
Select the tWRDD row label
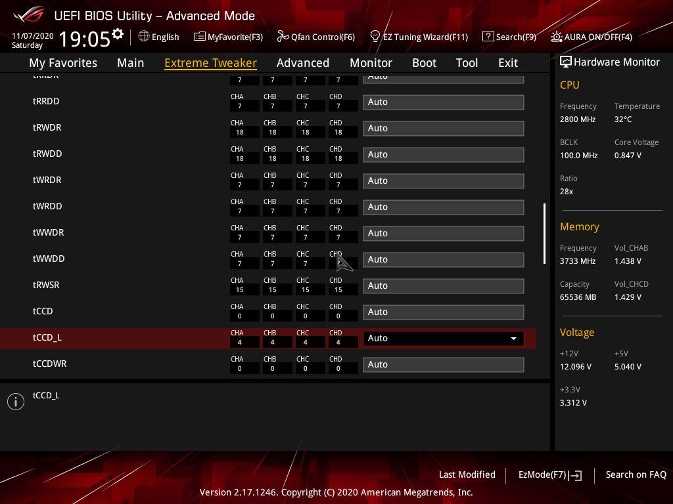(47, 206)
